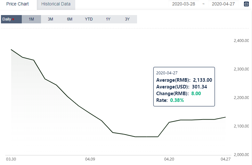Show year-to-date data with YTD
The width and height of the screenshot is (252, 165).
pos(89,19)
